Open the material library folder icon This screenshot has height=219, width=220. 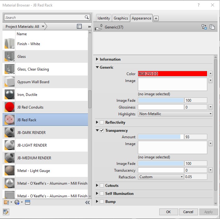click(x=7, y=202)
